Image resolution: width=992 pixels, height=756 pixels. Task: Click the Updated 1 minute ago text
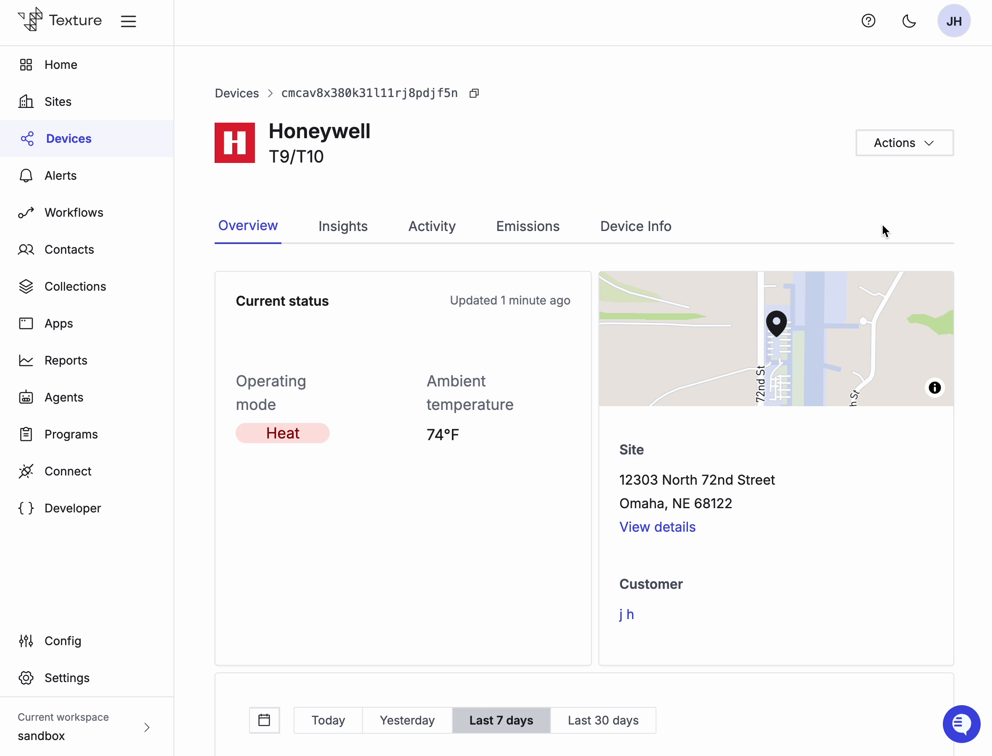pos(510,300)
